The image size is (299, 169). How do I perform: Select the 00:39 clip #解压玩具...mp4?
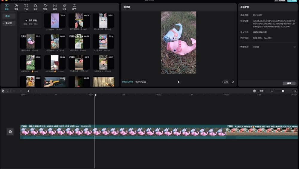[30, 63]
